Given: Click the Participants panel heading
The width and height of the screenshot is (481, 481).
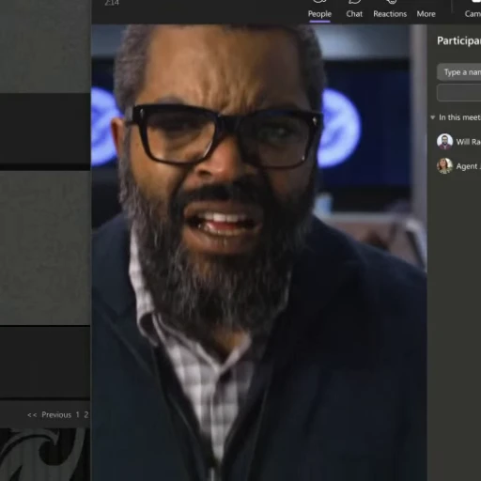Looking at the screenshot, I should coord(458,40).
